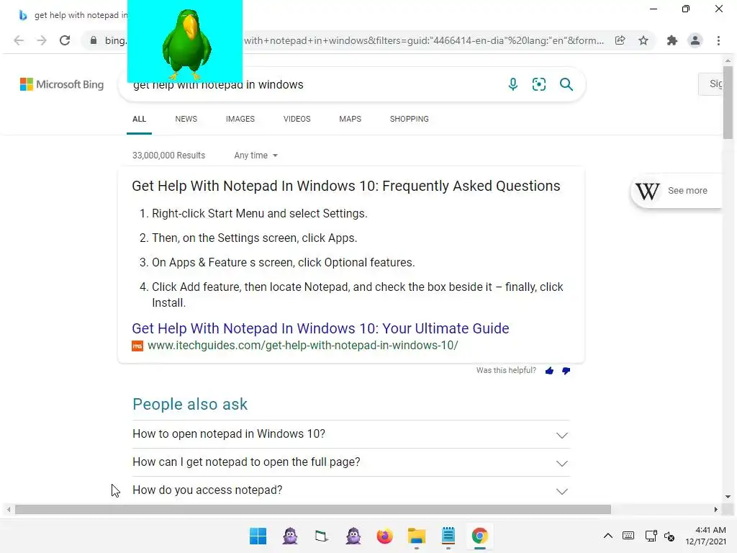Expand How to open notepad in Windows 10
Screen dimensions: 737x553
click(x=351, y=434)
